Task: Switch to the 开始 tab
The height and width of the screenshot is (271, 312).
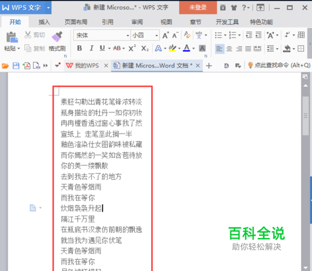Action: pyautogui.click(x=15, y=22)
